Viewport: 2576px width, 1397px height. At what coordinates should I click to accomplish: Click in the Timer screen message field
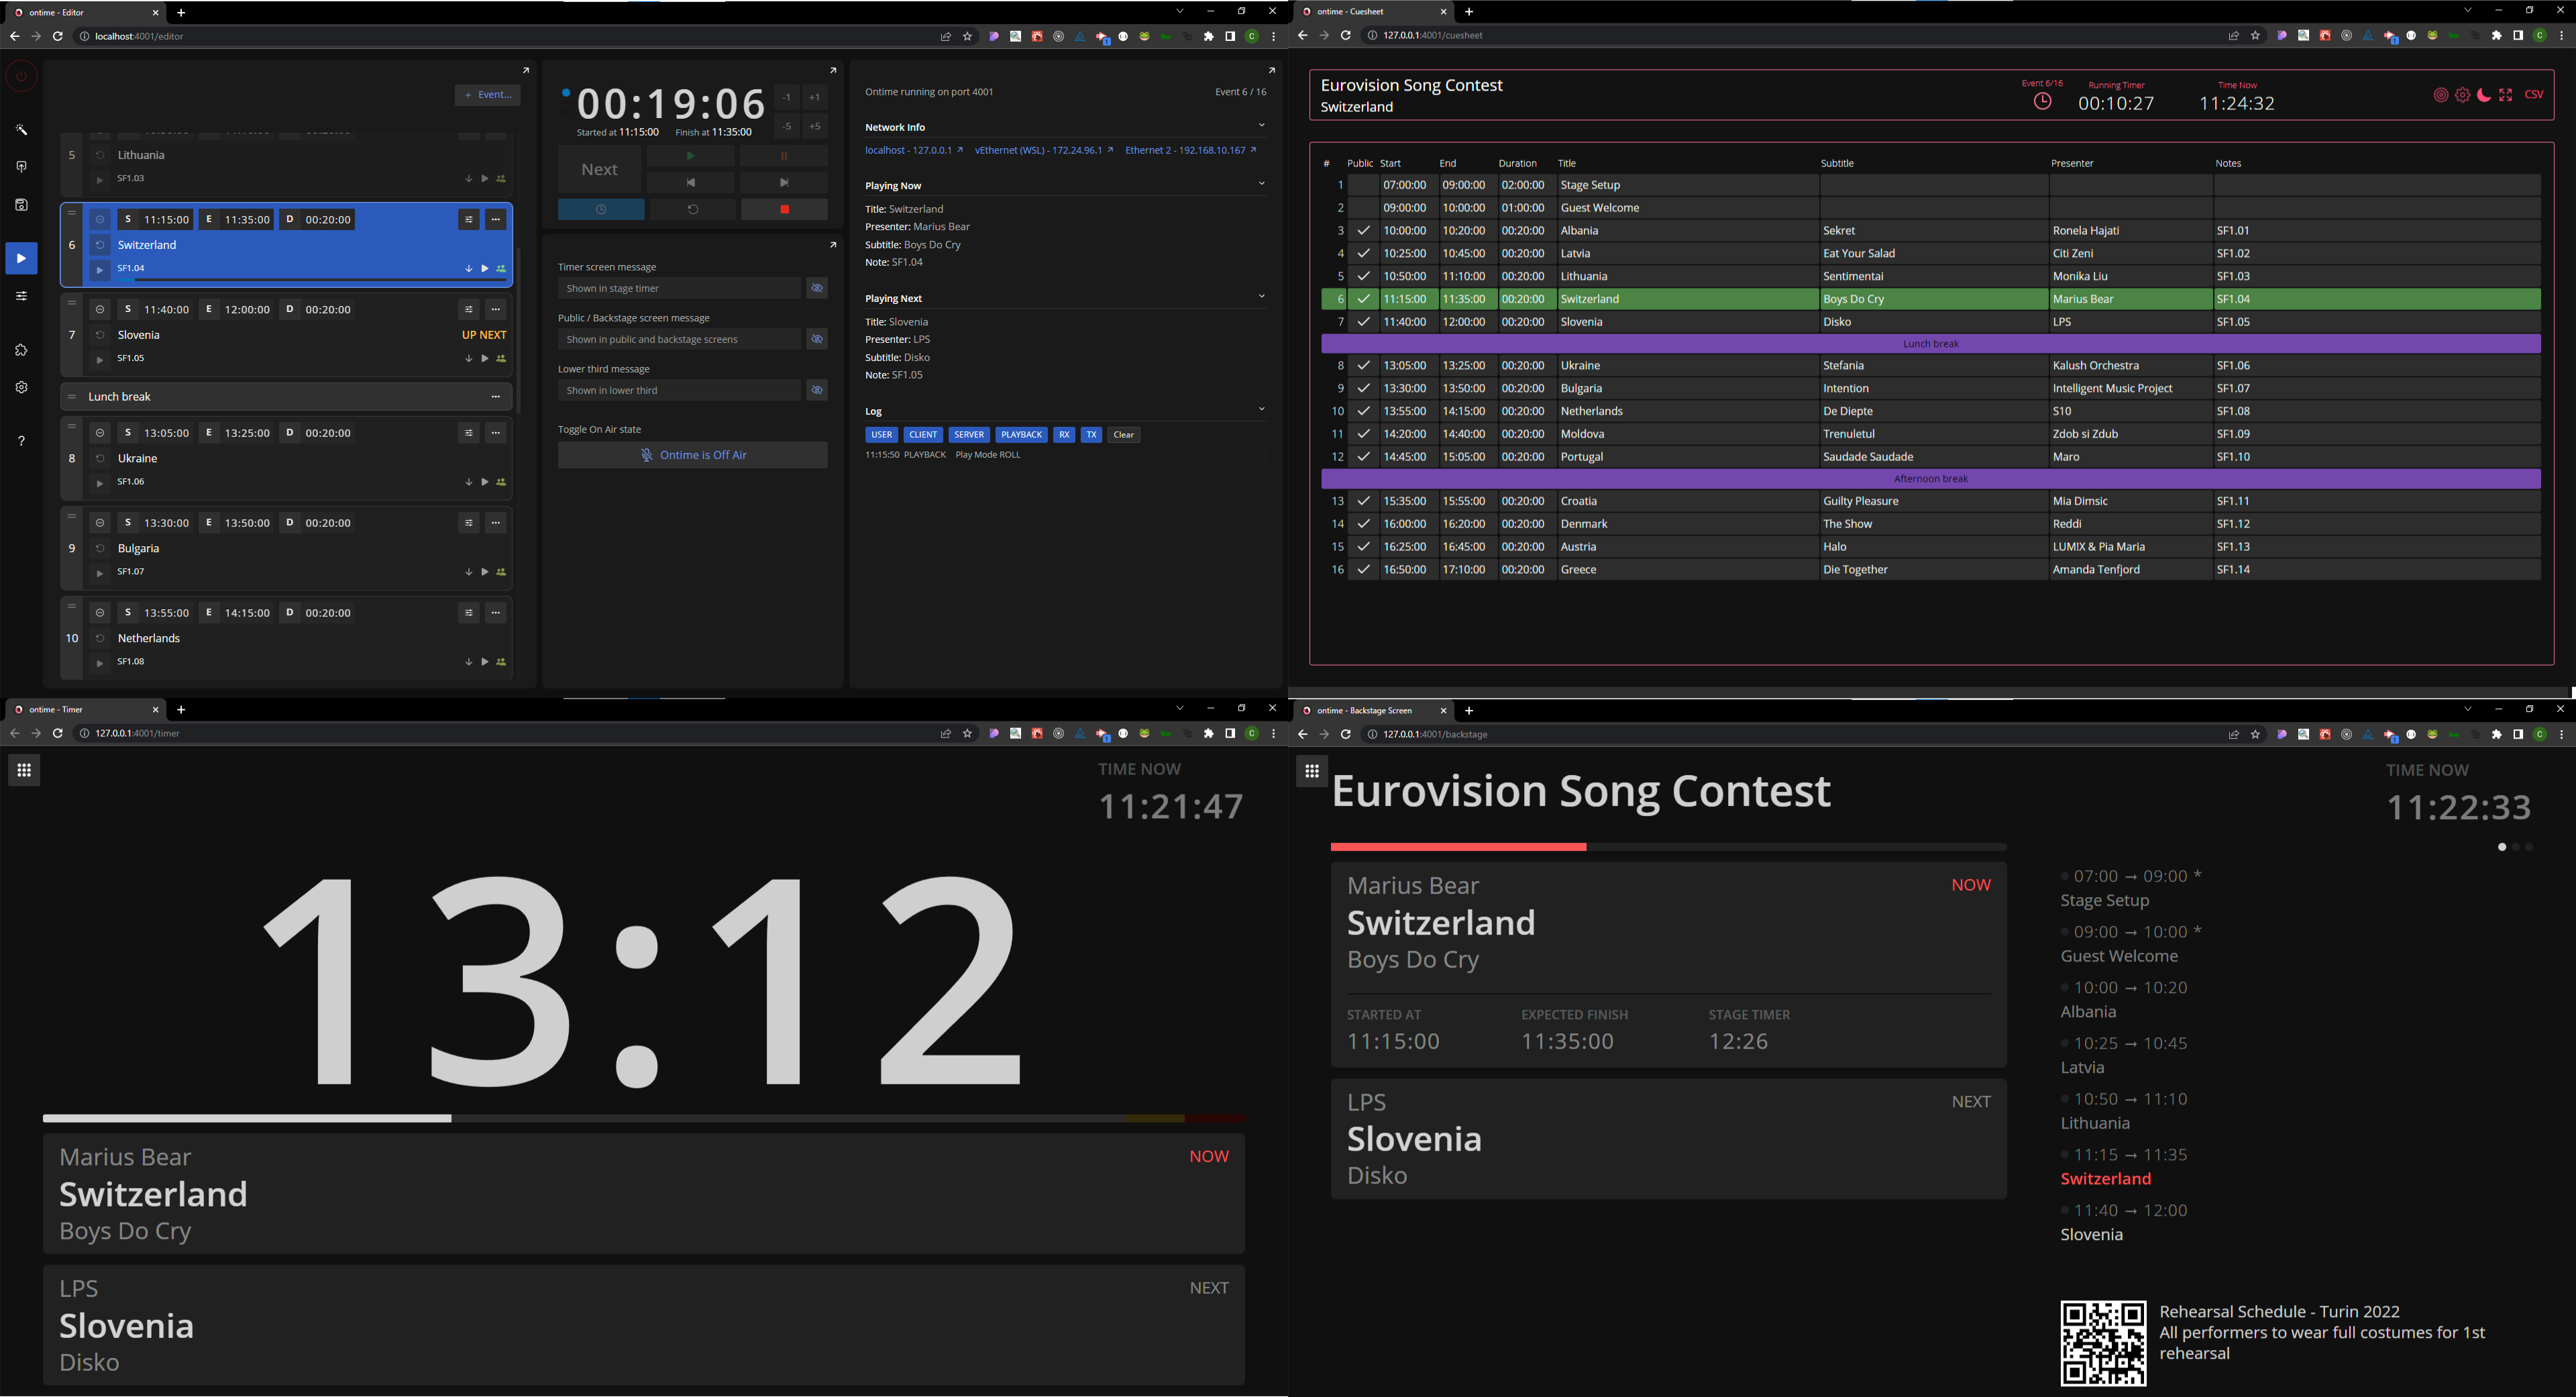(679, 288)
